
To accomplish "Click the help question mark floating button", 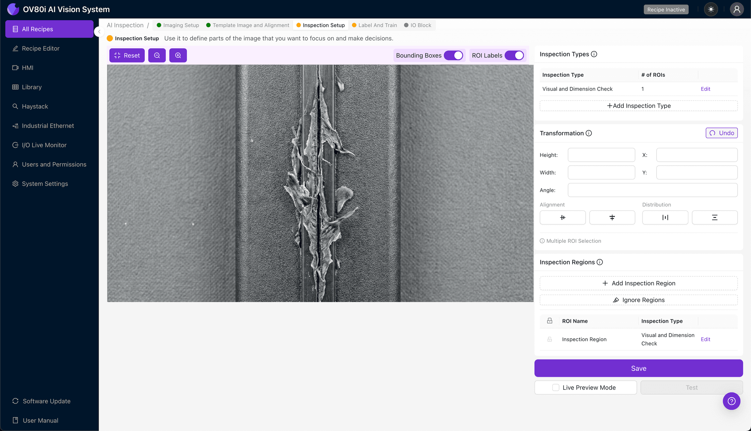I will 732,401.
